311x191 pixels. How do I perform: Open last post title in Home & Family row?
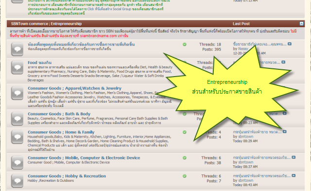tap(257, 132)
